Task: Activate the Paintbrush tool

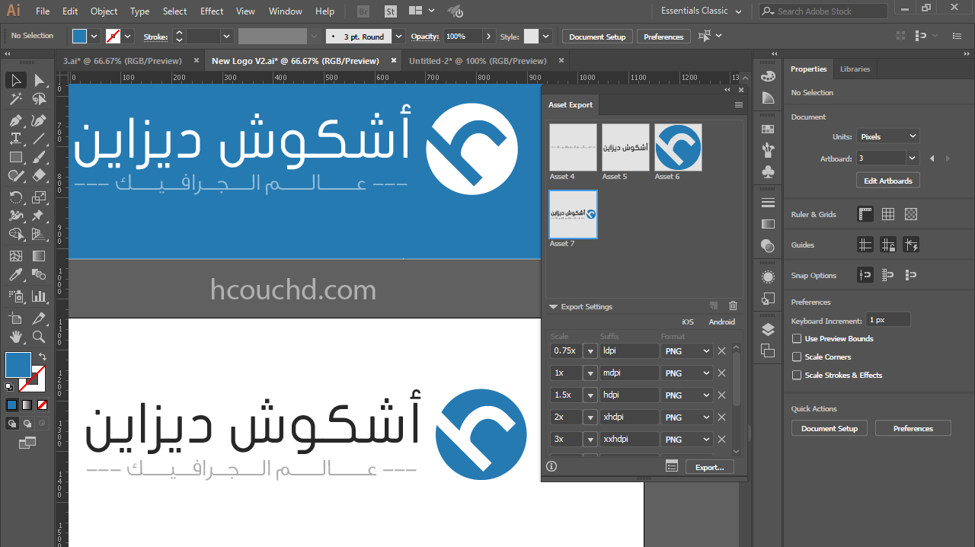Action: (38, 157)
